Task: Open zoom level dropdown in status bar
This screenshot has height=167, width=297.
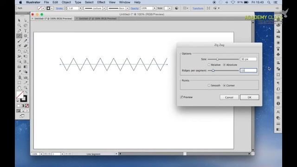Action: [x=41, y=154]
